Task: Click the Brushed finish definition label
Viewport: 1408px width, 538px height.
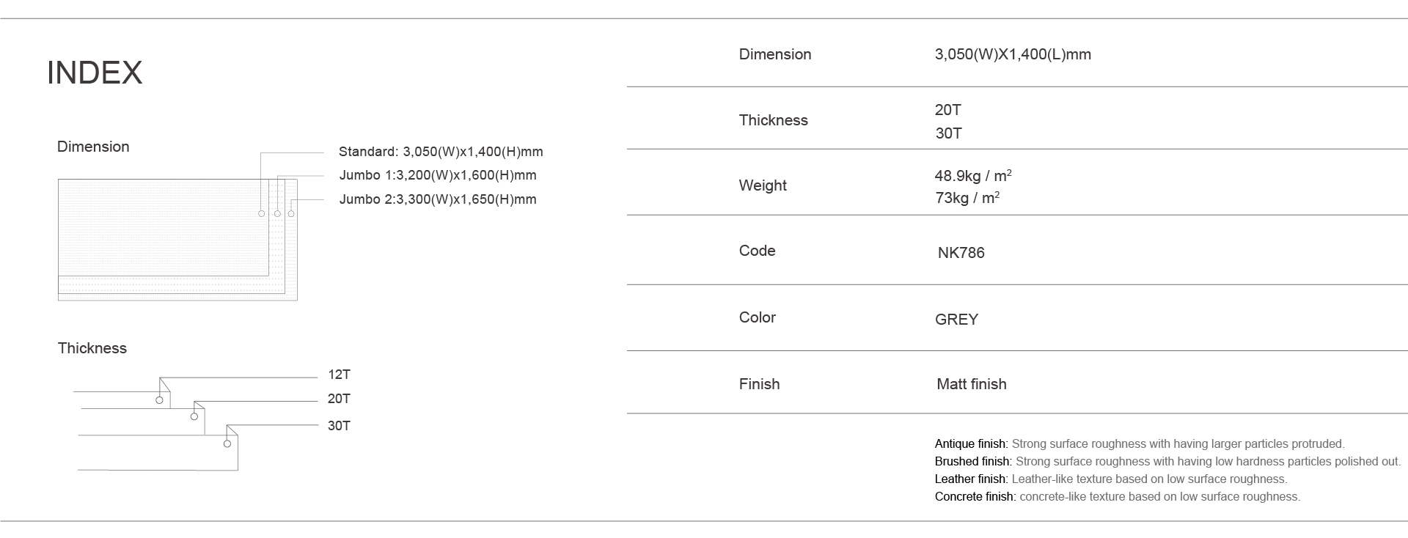Action: [972, 461]
